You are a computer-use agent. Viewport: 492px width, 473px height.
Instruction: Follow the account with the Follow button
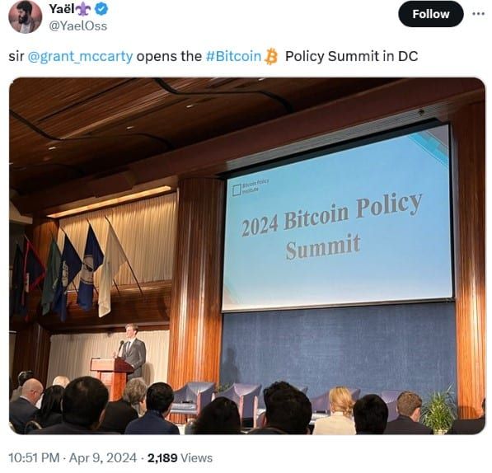[x=430, y=14]
